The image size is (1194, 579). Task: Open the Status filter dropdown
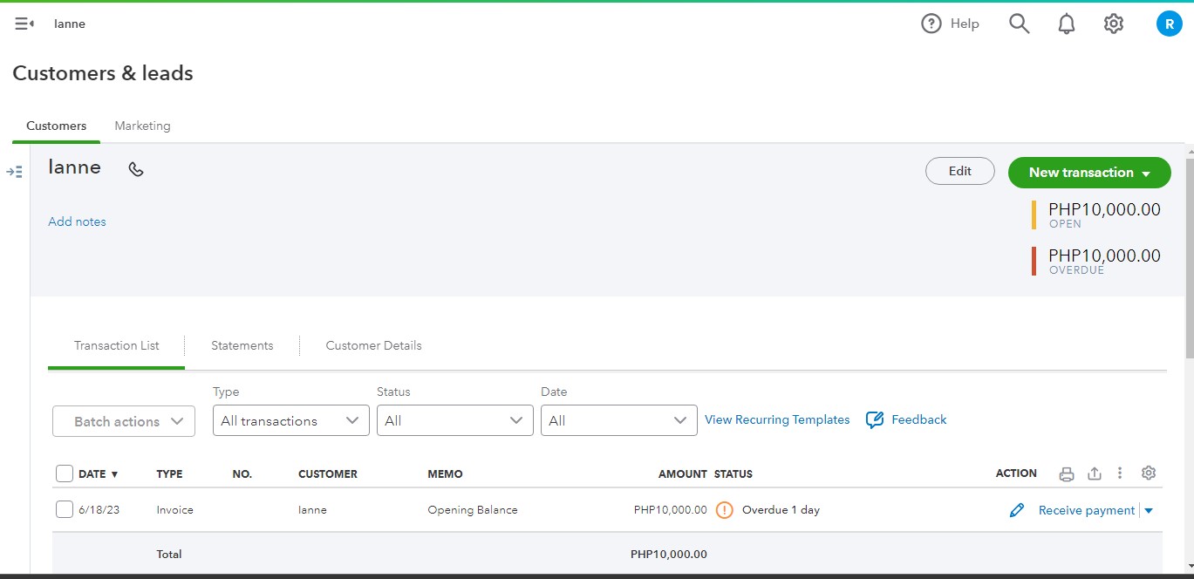click(x=454, y=420)
